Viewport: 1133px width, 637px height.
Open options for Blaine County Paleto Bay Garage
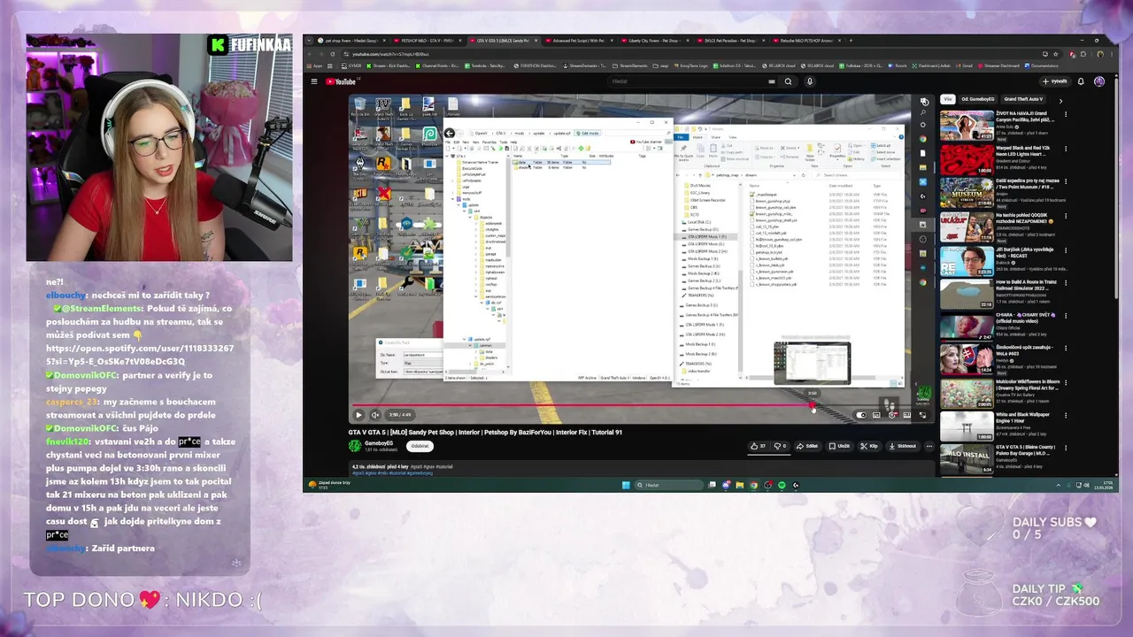[1064, 449]
